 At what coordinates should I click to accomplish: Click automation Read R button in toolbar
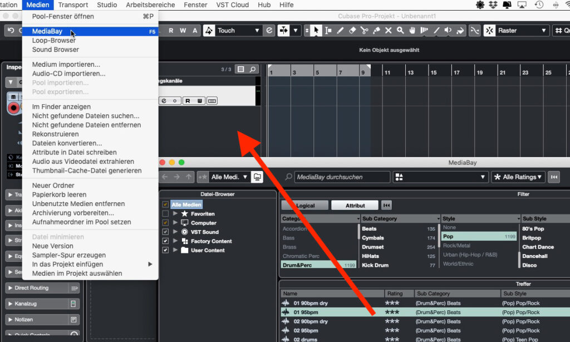pos(171,31)
